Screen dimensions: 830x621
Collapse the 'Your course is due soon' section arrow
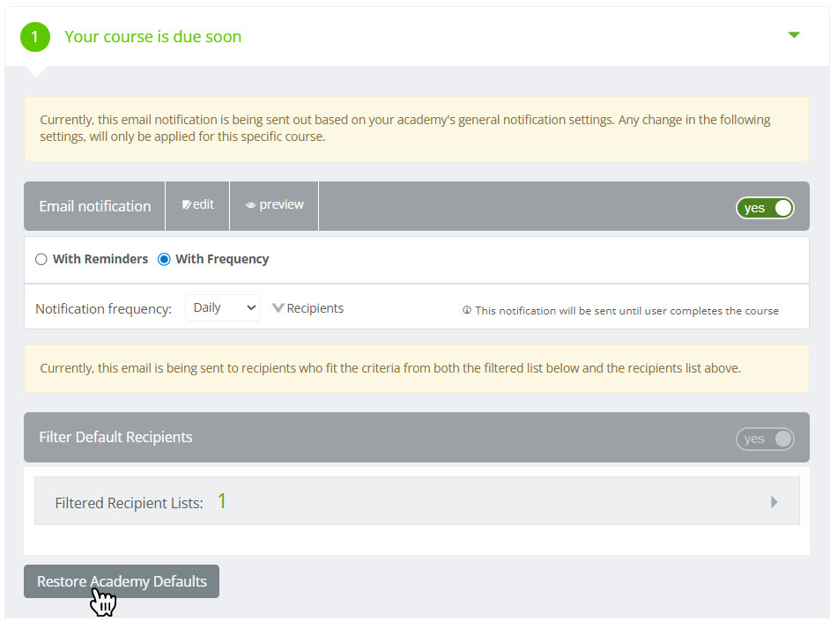(x=794, y=35)
